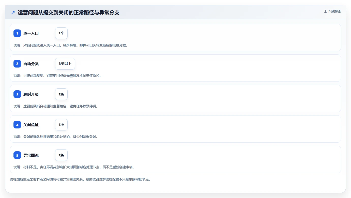Click the 统一入口 step title
The image size is (351, 198).
coord(31,33)
